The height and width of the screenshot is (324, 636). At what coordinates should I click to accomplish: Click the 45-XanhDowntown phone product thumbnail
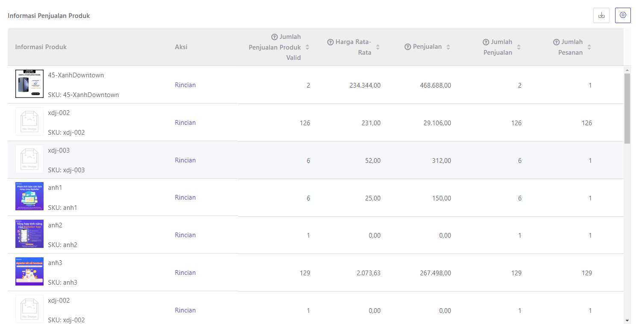click(x=29, y=84)
